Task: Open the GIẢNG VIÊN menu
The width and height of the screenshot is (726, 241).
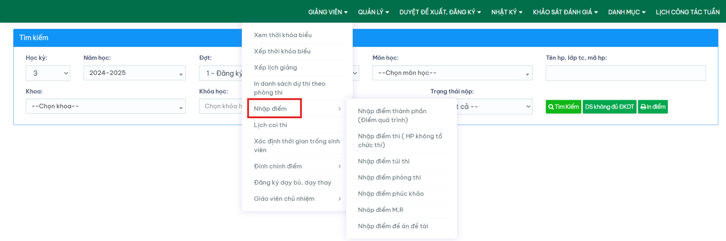Action: click(x=328, y=12)
